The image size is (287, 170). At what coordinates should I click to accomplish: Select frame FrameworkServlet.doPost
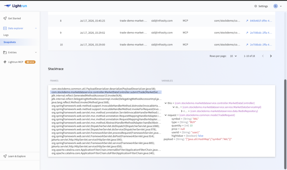tap(103, 136)
